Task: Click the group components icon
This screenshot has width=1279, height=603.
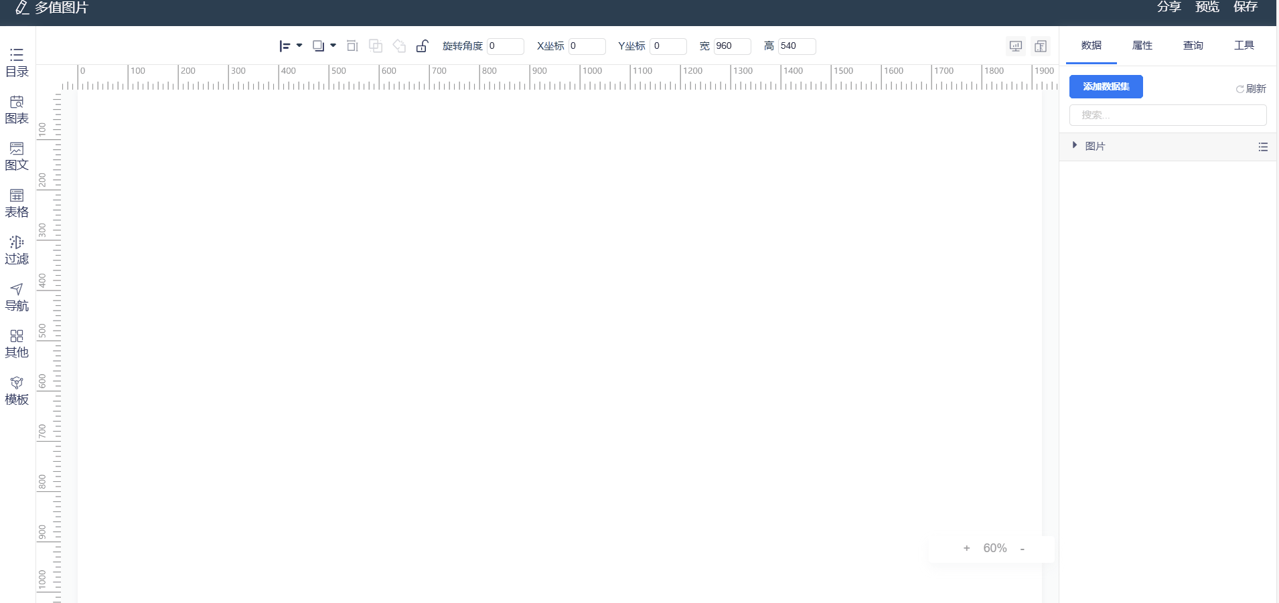Action: click(x=376, y=46)
